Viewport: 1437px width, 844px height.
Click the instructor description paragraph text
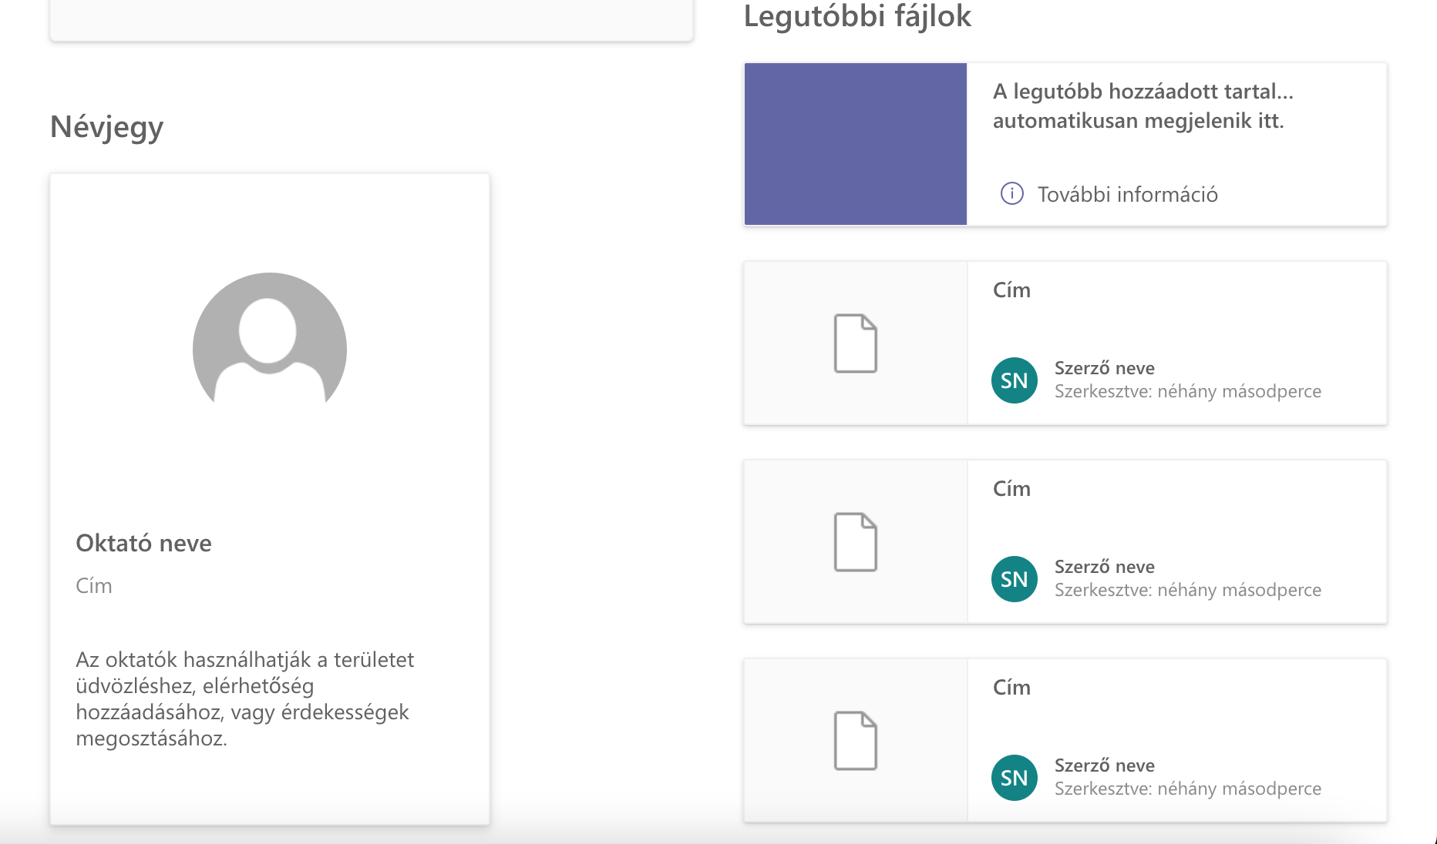pos(245,699)
